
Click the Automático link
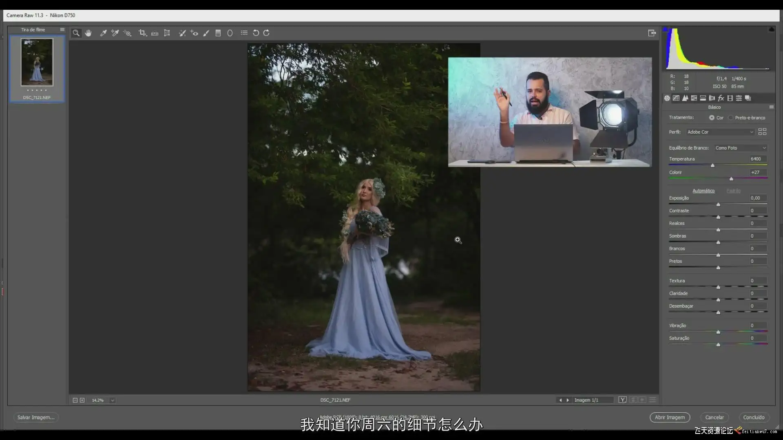[x=703, y=191]
